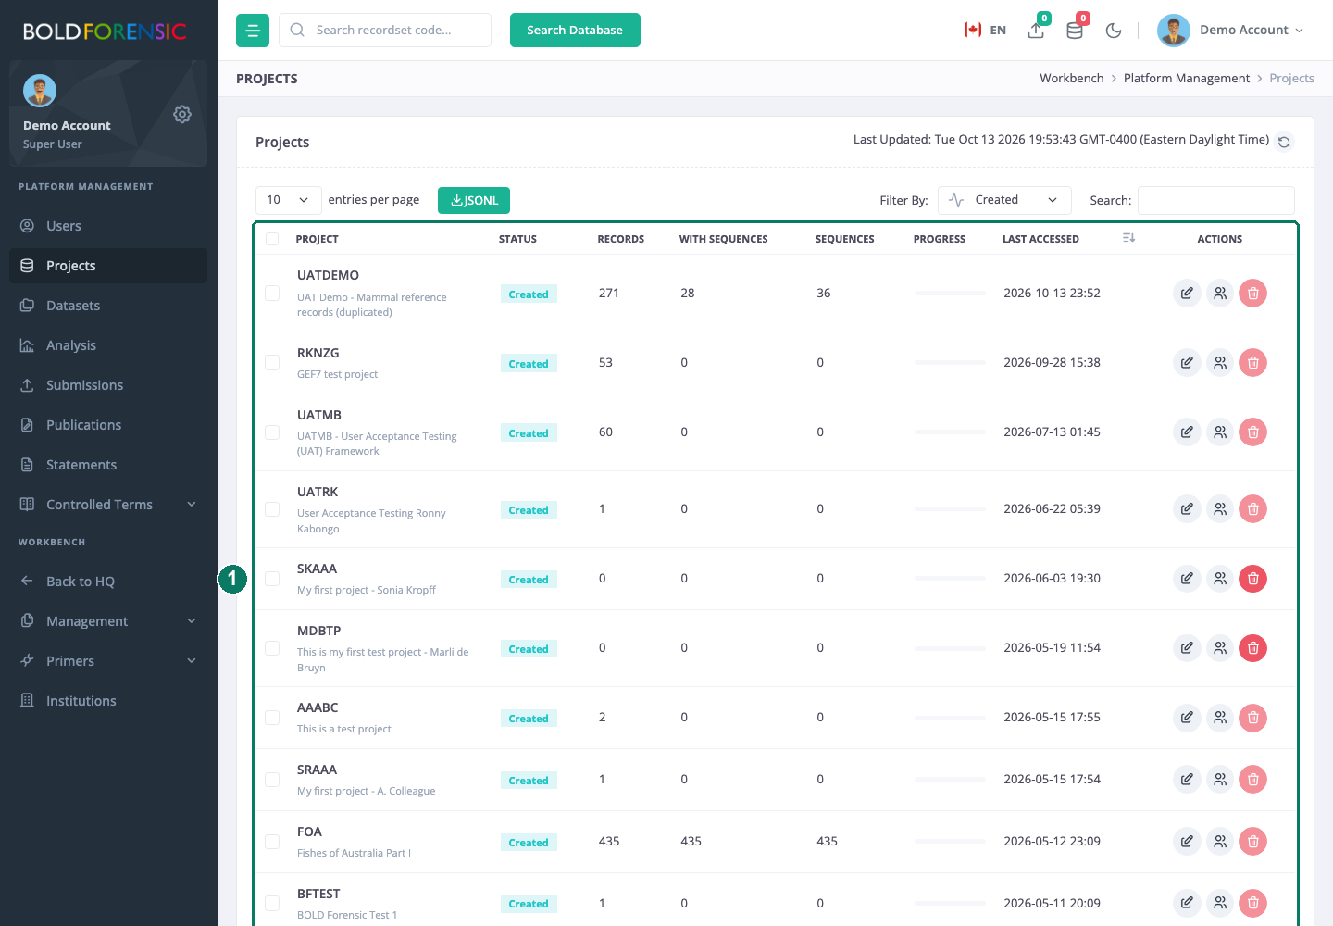The image size is (1333, 926).
Task: Edit the UATDEMO project
Action: (1187, 294)
